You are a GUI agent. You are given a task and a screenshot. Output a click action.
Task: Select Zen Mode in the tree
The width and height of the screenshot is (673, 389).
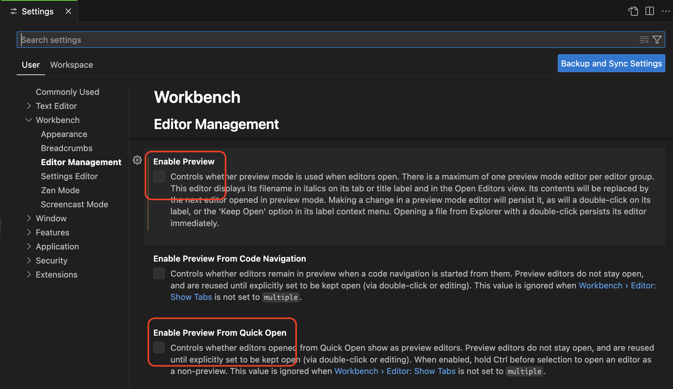pyautogui.click(x=60, y=190)
